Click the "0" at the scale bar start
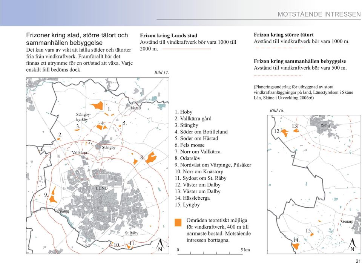362x263 pixels. click(x=178, y=250)
